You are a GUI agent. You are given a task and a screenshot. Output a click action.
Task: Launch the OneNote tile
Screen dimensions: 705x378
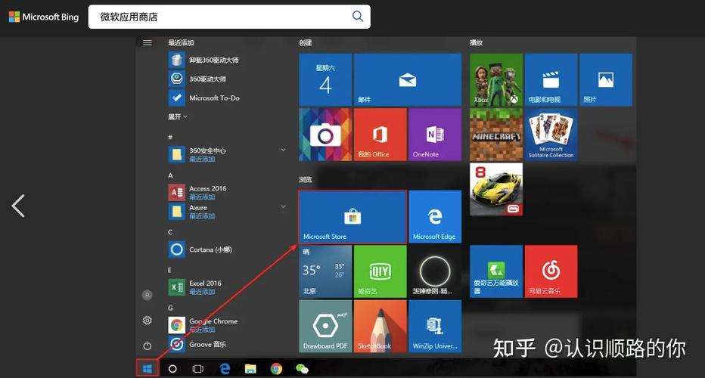coord(435,135)
